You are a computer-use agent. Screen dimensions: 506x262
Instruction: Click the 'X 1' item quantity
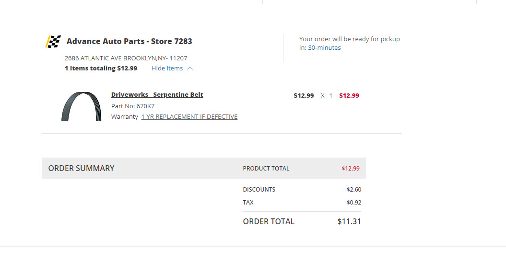click(x=327, y=96)
